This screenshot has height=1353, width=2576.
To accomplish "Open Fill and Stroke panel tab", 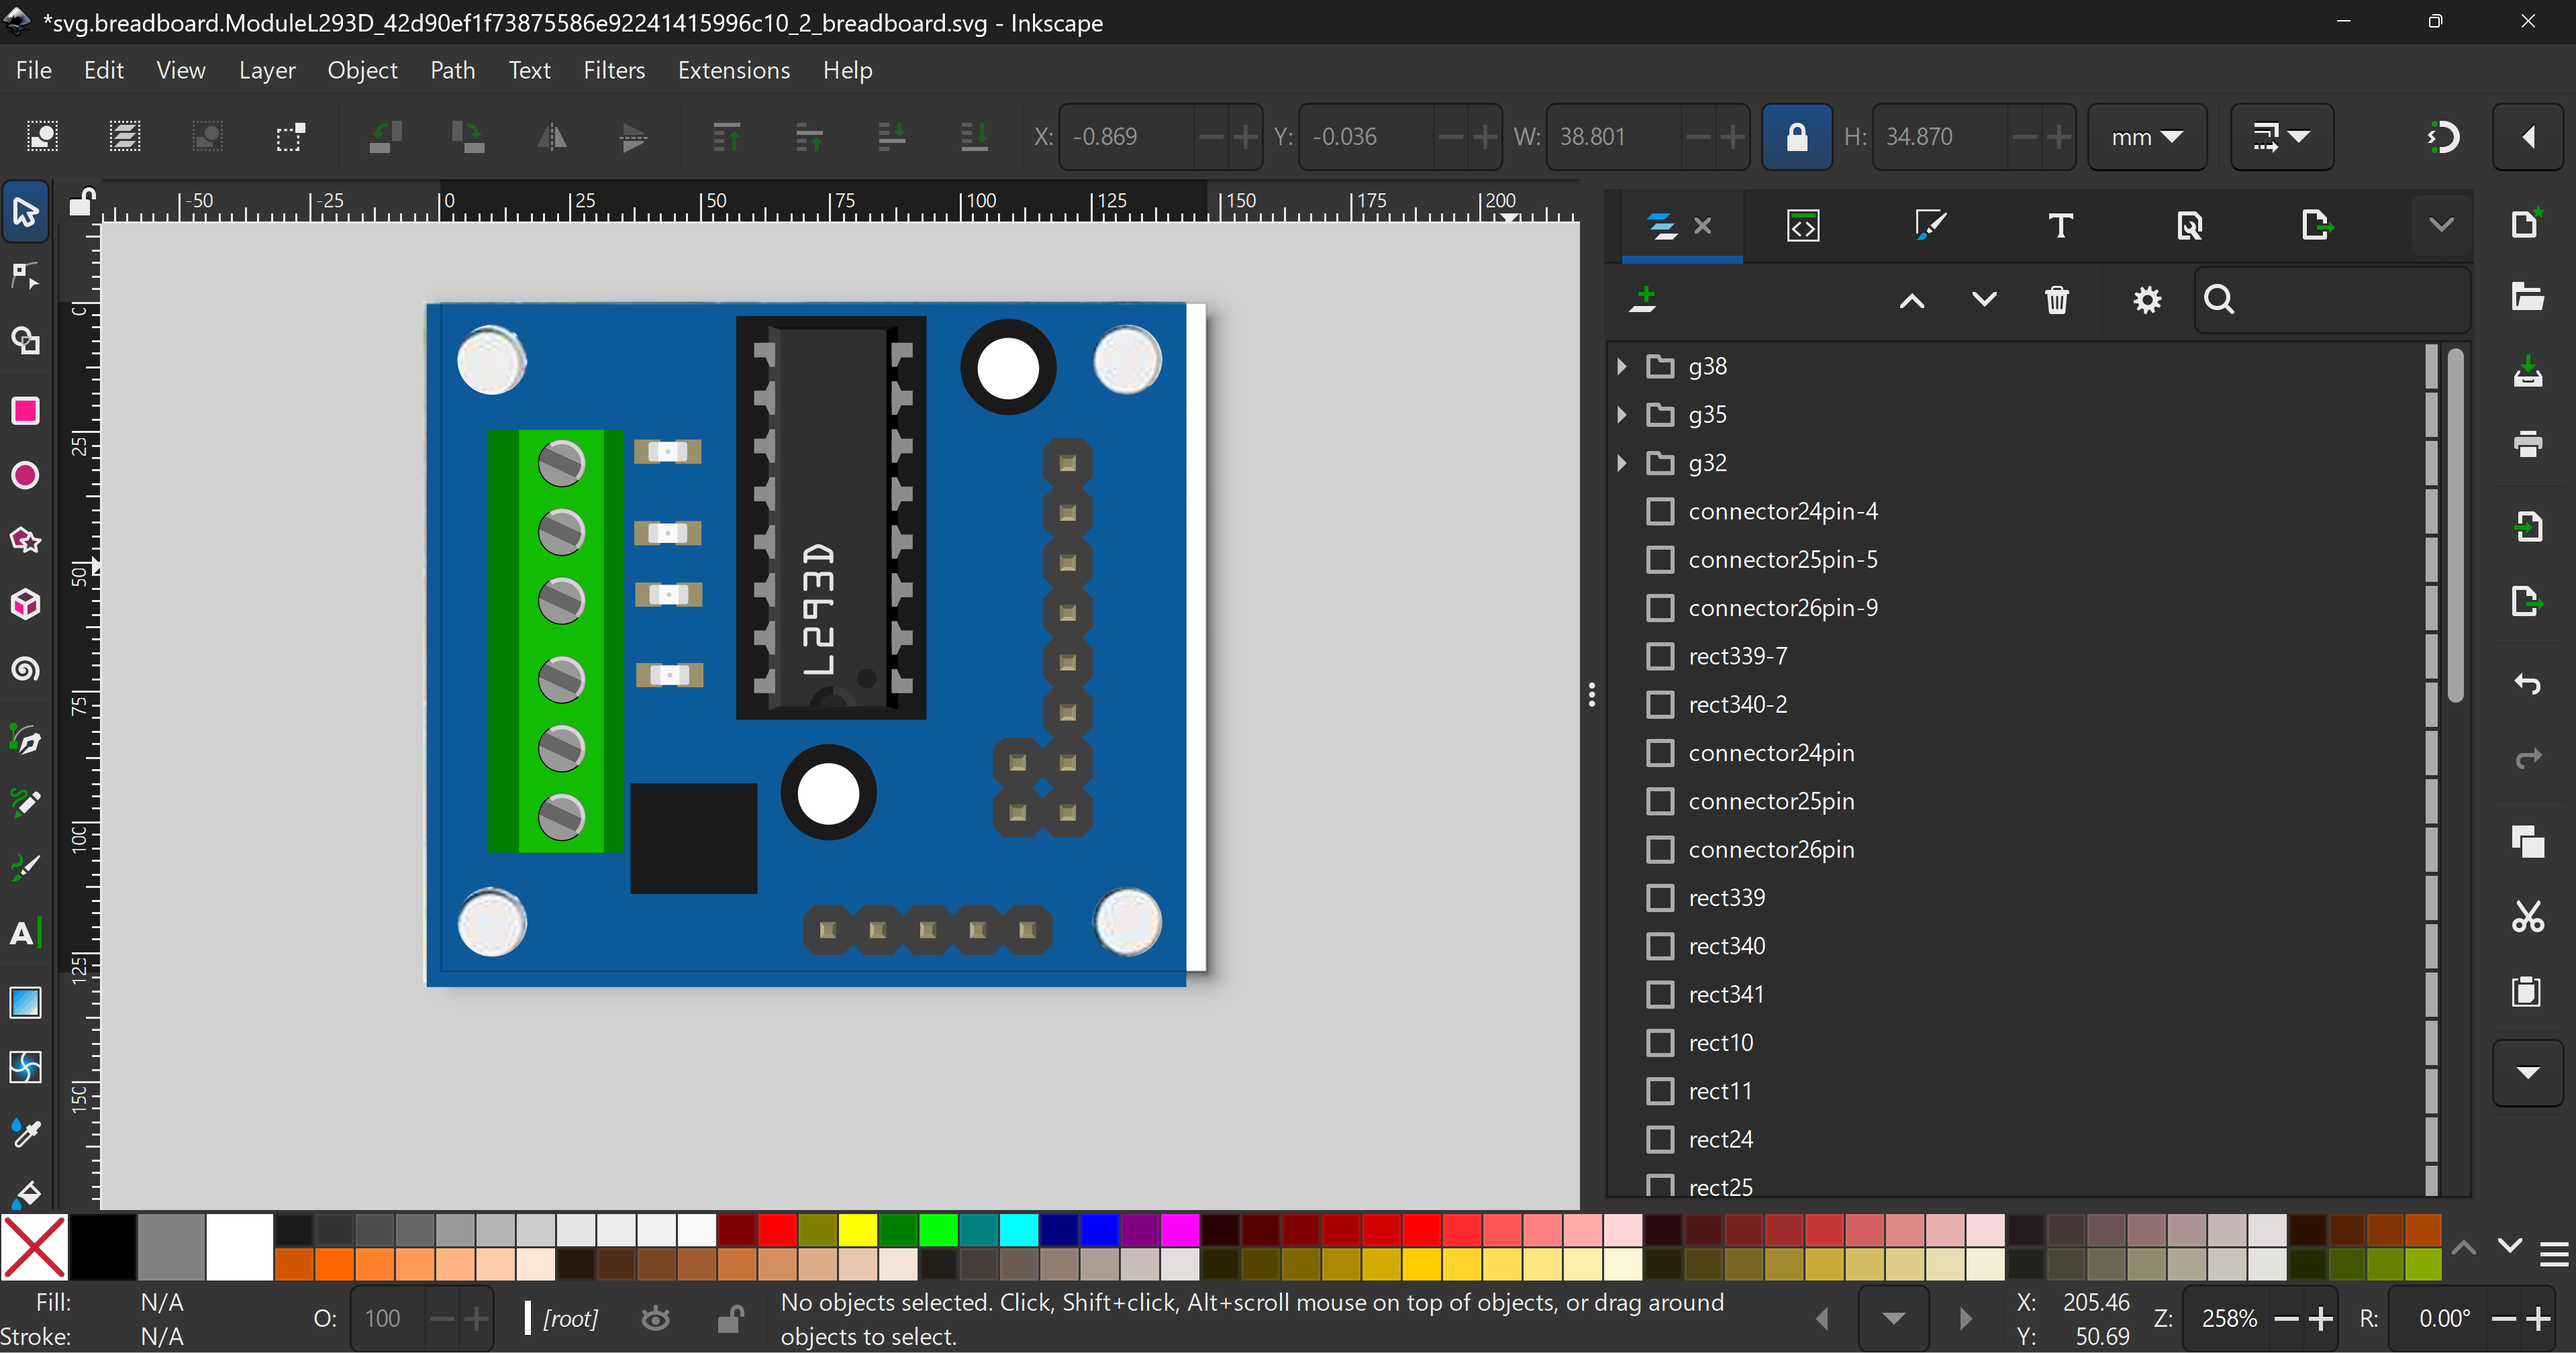I will click(x=1929, y=226).
